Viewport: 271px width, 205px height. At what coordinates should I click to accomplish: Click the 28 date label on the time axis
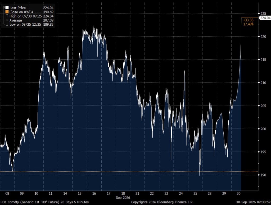(x=210, y=193)
